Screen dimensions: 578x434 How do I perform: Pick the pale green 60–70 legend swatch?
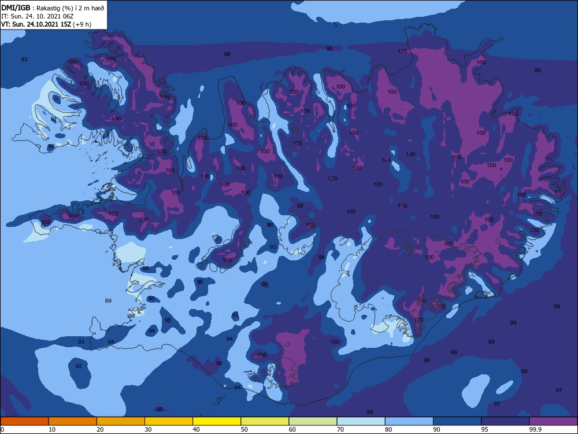pos(313,421)
